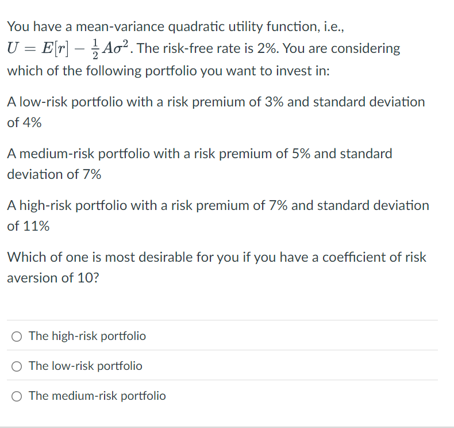
Task: Click the utility function formula U = E[r]
Action: click(39, 48)
